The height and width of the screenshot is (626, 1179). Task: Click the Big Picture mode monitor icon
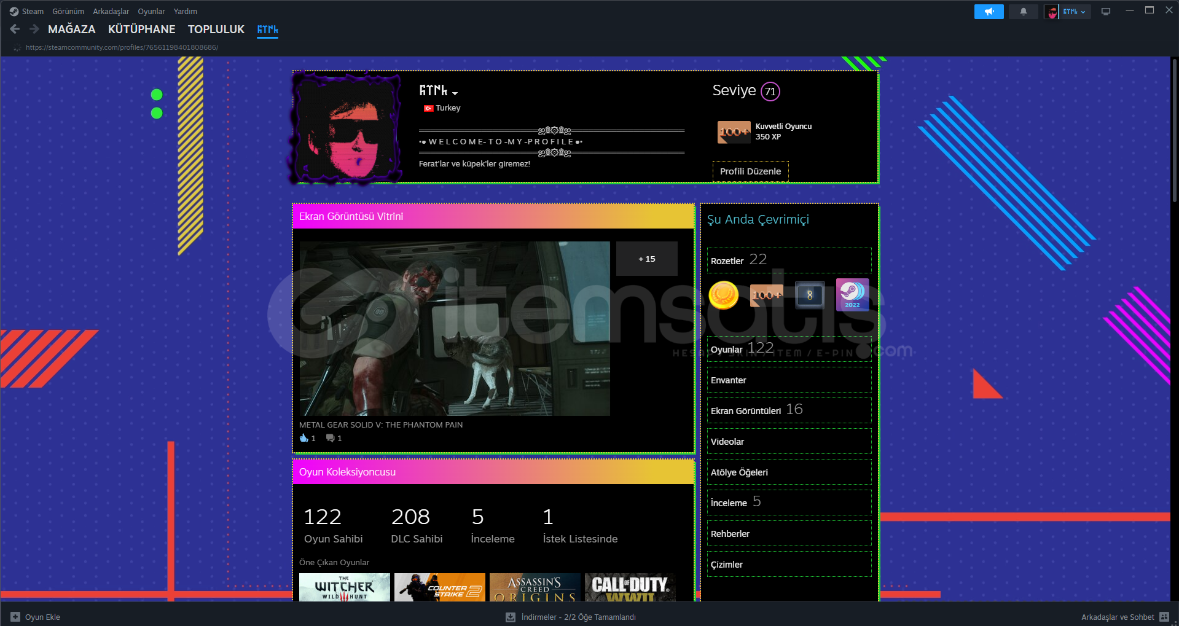tap(1106, 12)
